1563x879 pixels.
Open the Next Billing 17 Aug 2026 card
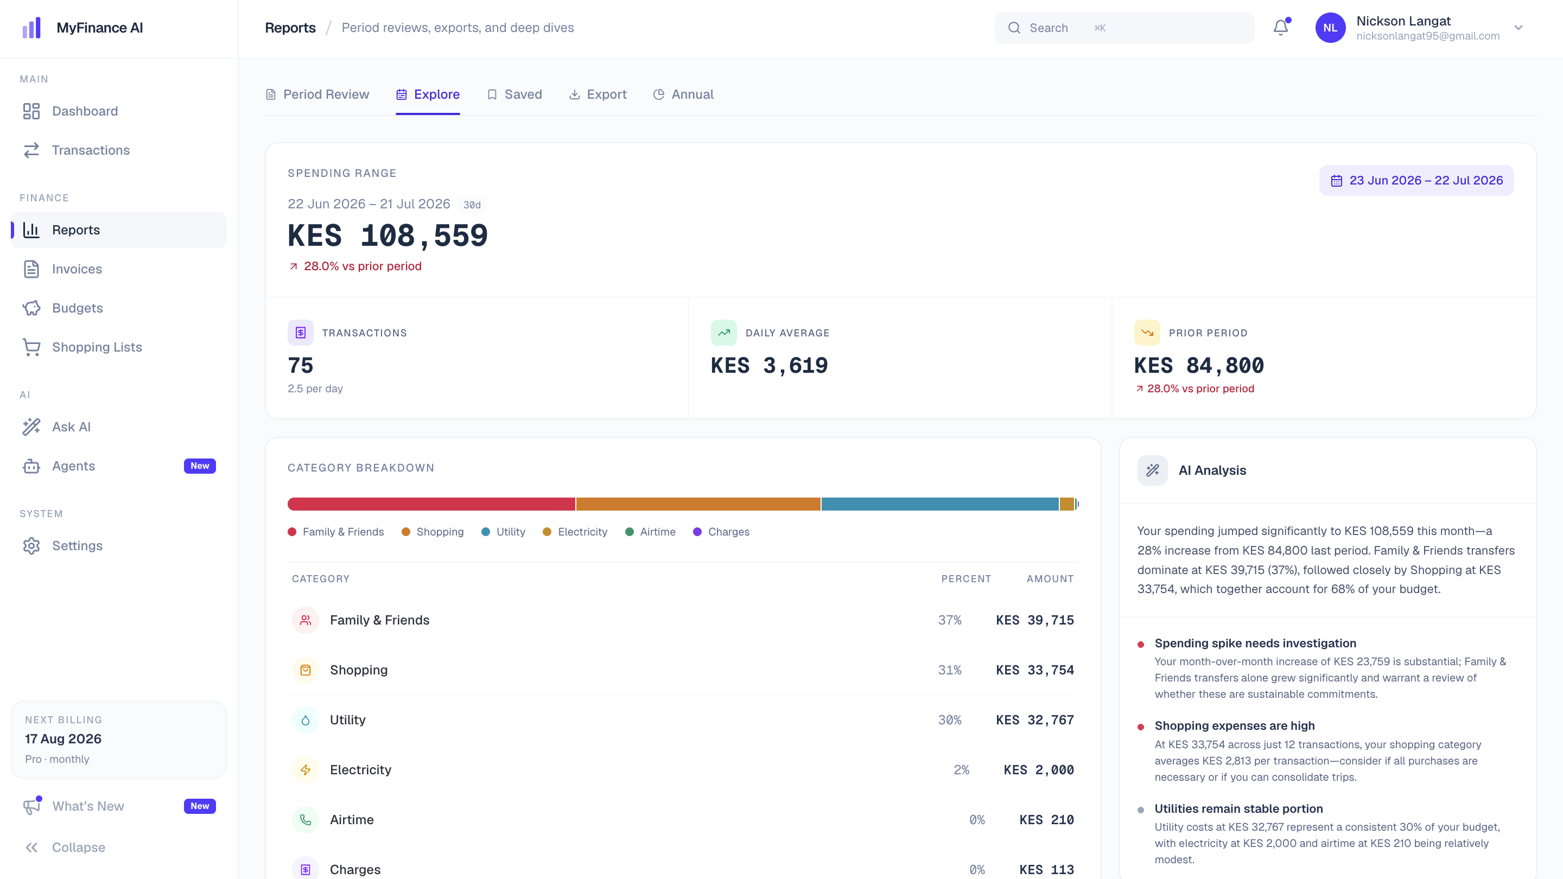coord(118,740)
